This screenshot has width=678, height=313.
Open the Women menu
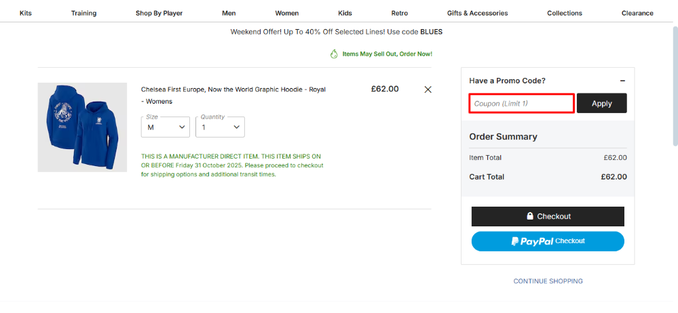pyautogui.click(x=286, y=13)
